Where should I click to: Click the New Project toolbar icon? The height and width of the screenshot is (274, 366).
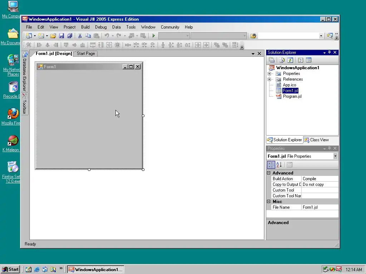point(29,36)
